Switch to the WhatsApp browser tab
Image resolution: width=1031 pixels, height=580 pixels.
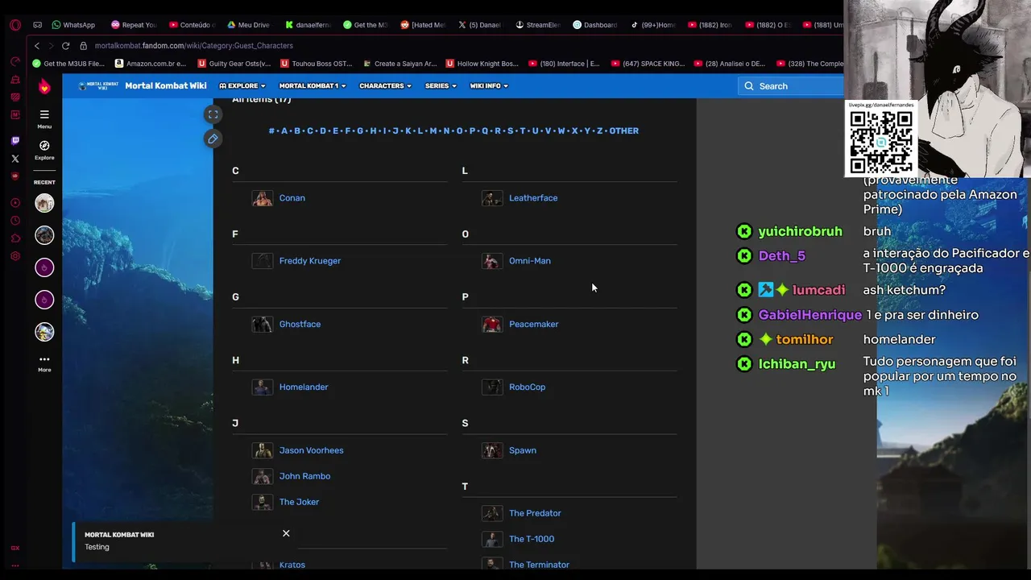pos(73,25)
